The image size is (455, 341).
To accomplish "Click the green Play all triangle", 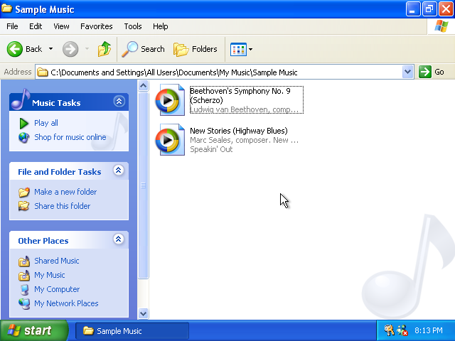I will 23,123.
